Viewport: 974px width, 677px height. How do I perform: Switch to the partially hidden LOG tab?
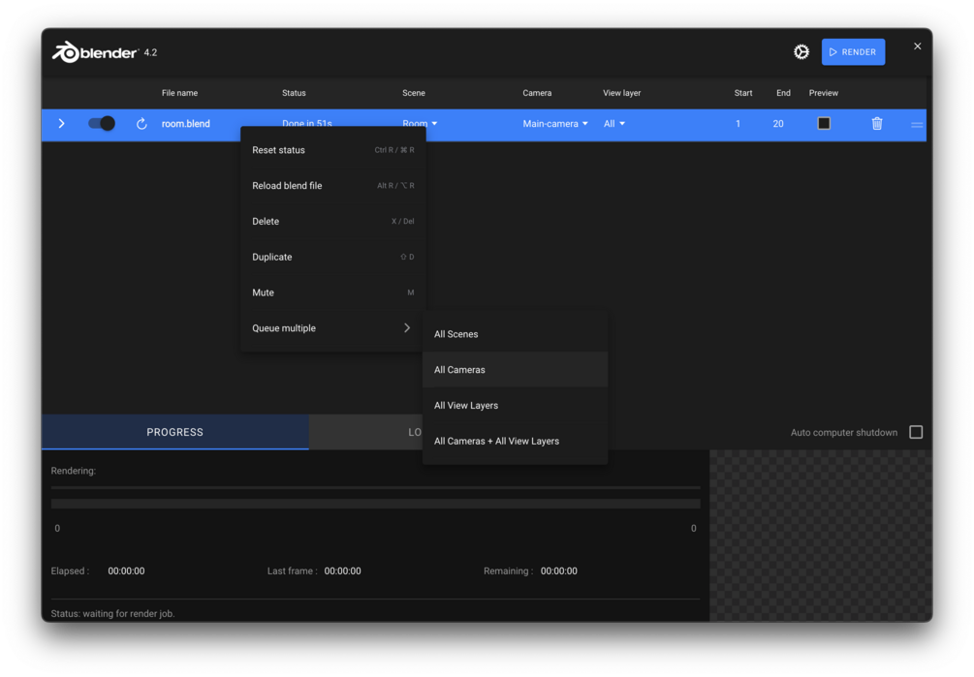tap(366, 432)
